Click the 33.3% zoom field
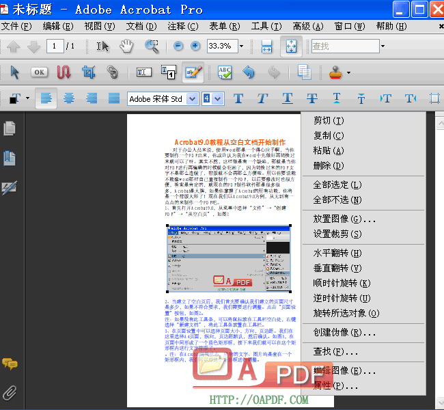This screenshot has width=444, height=410. 222,46
